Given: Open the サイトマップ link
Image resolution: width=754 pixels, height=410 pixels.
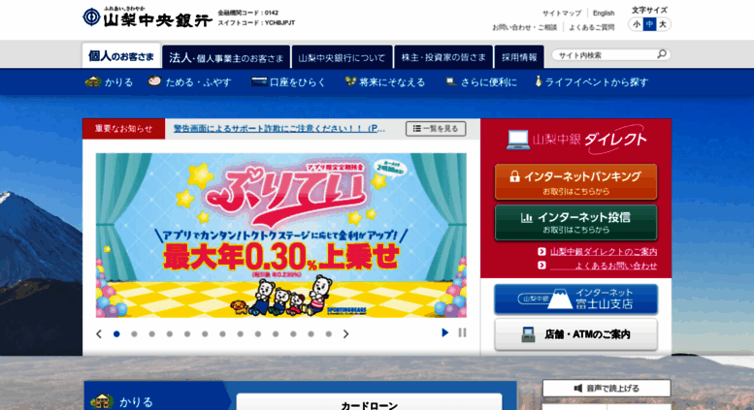Looking at the screenshot, I should click(562, 13).
